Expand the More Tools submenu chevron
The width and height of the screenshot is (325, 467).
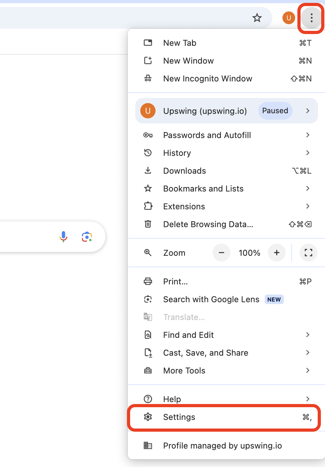click(x=308, y=370)
